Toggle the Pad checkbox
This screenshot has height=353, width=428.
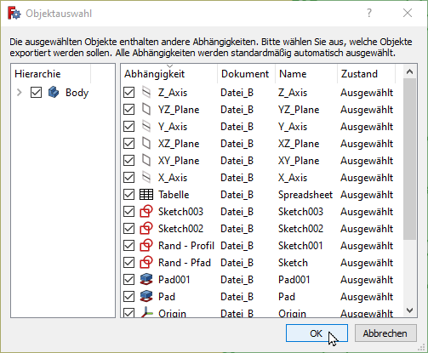128,297
